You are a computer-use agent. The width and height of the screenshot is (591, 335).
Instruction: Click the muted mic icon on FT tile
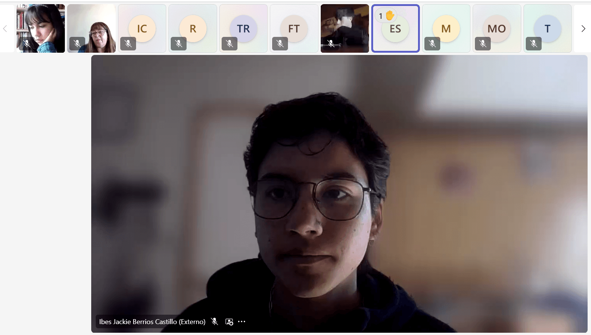(x=280, y=44)
